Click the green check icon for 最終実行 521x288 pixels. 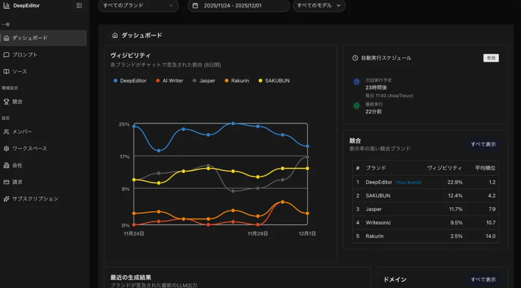click(356, 106)
